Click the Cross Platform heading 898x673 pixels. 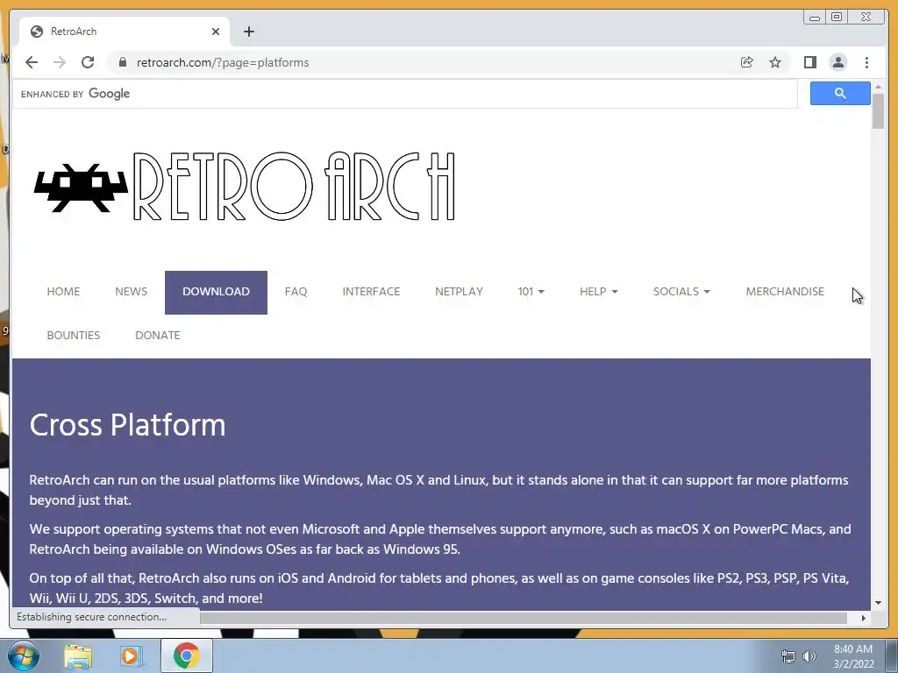click(x=128, y=425)
